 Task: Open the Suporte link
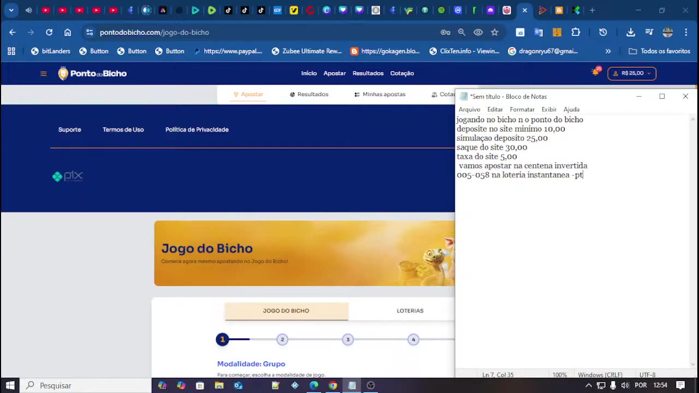(69, 129)
